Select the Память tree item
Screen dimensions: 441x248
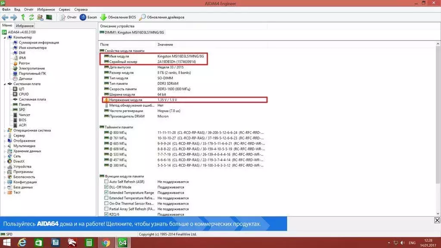coord(25,105)
